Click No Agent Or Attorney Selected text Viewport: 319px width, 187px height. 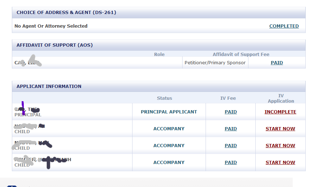[51, 26]
